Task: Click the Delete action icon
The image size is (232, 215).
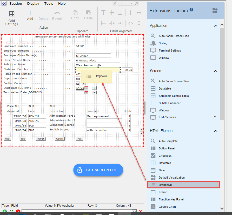Action: click(x=43, y=16)
